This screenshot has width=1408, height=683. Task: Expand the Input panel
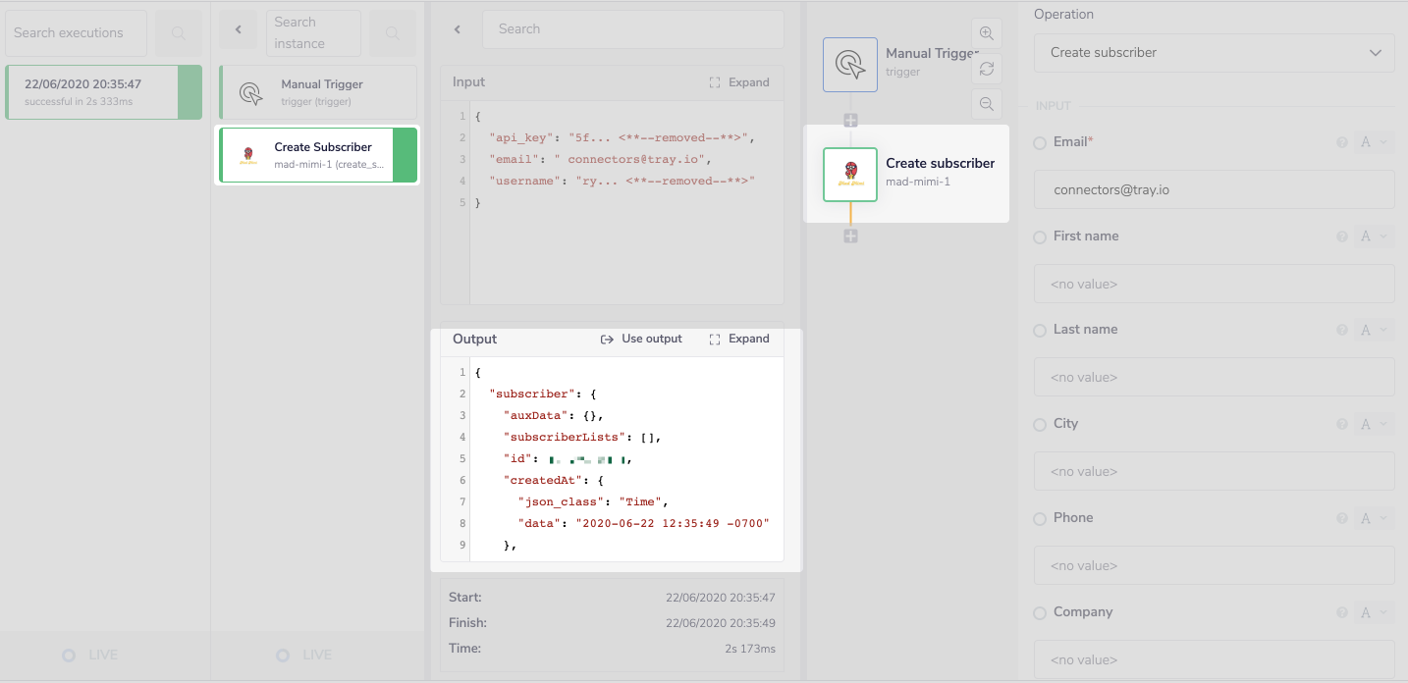click(x=739, y=82)
